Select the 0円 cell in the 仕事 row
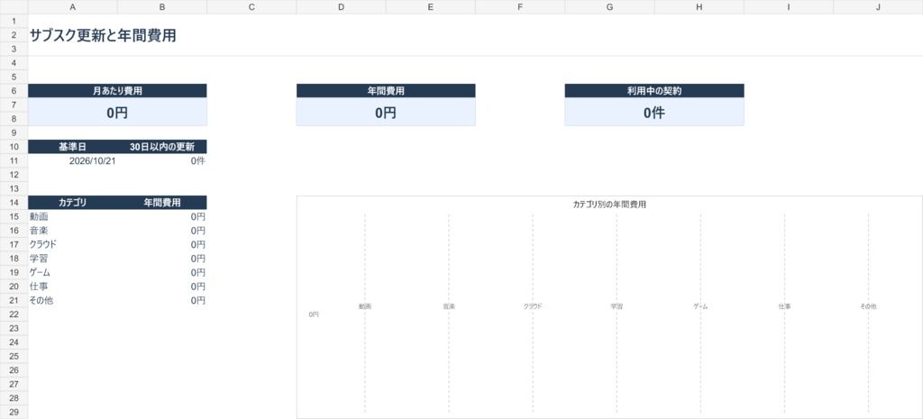This screenshot has width=923, height=419. tap(162, 287)
